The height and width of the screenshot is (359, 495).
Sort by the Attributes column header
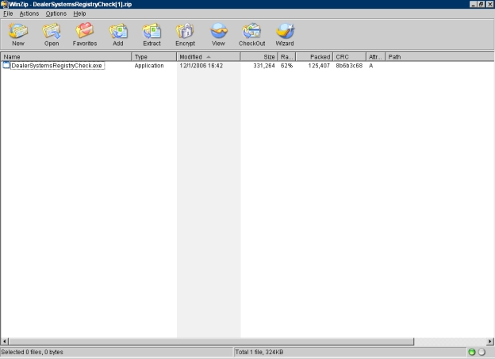click(375, 57)
